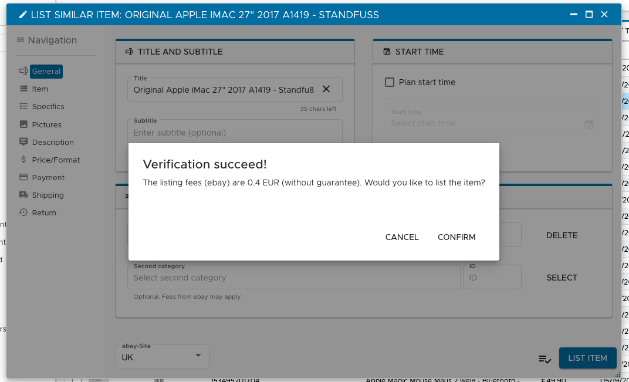Click '35 chars left' counter text
This screenshot has width=629, height=382.
pyautogui.click(x=318, y=109)
